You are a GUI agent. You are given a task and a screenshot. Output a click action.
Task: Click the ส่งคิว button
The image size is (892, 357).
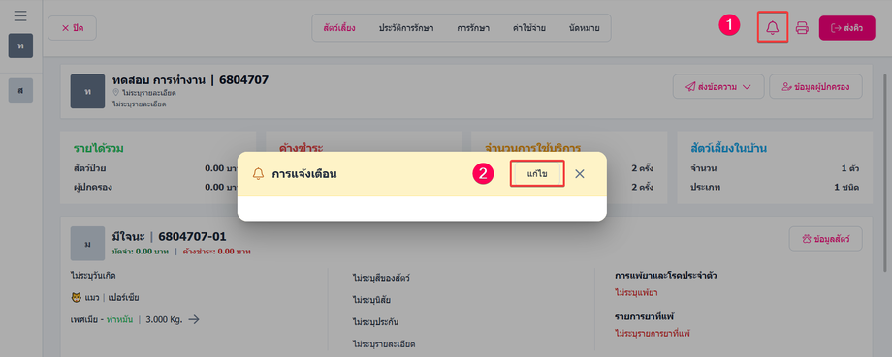pyautogui.click(x=846, y=28)
